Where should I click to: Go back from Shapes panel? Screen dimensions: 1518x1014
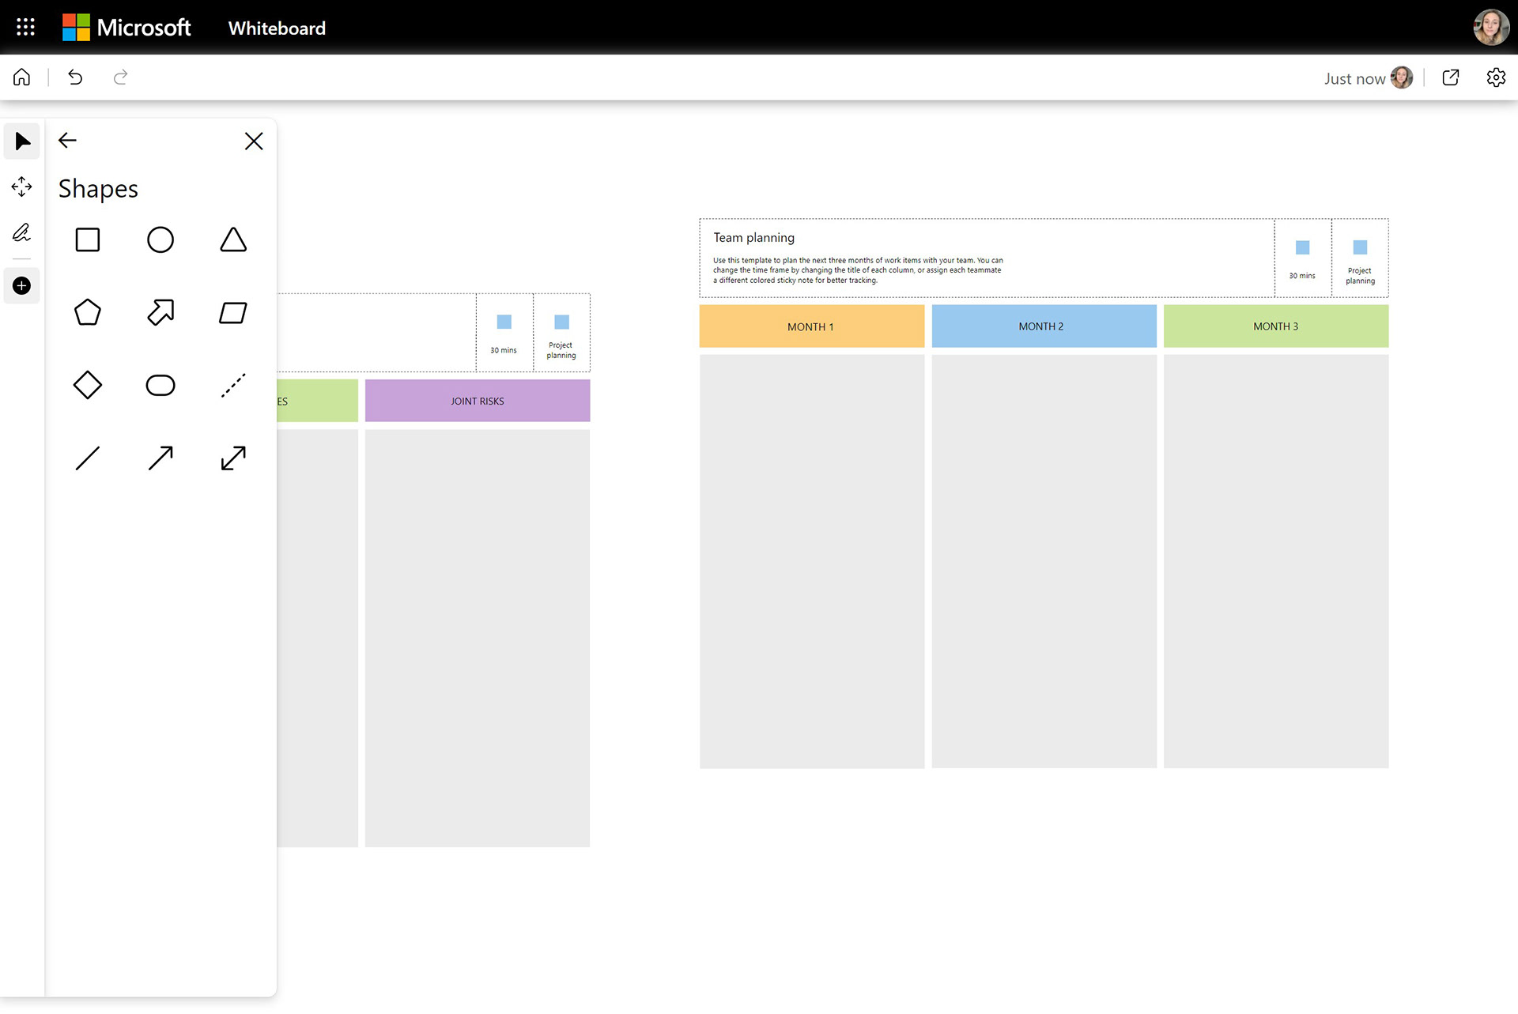coord(68,141)
